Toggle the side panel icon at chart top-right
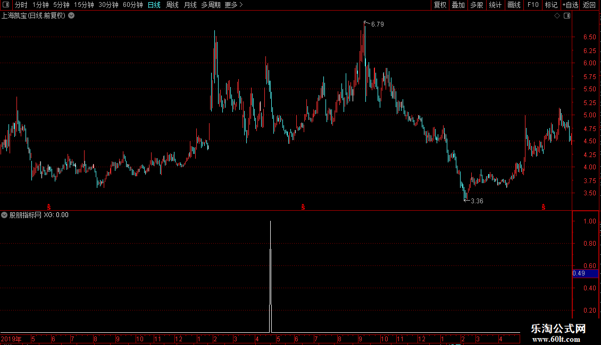This screenshot has width=601, height=345. pyautogui.click(x=567, y=16)
